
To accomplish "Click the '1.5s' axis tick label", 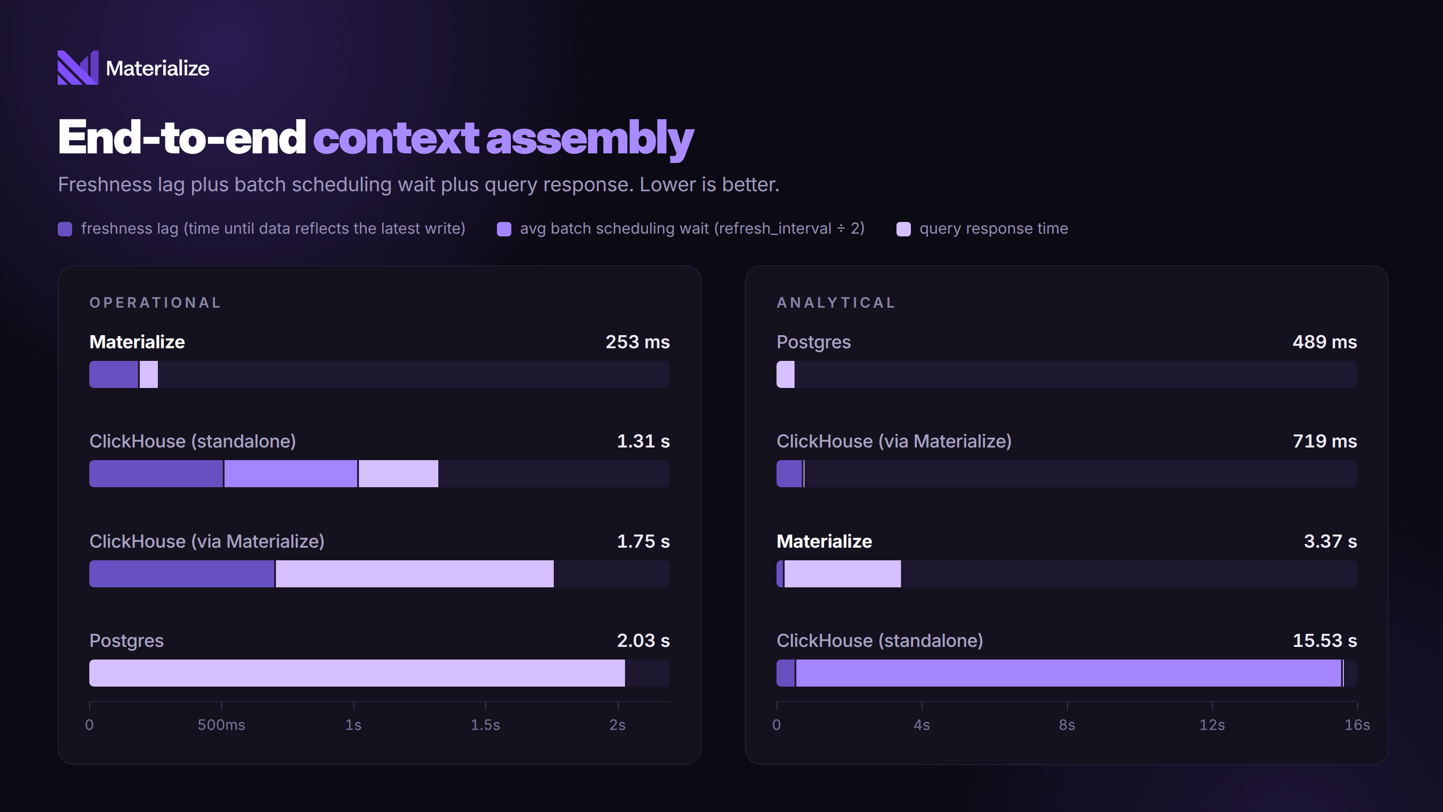I will click(x=485, y=725).
